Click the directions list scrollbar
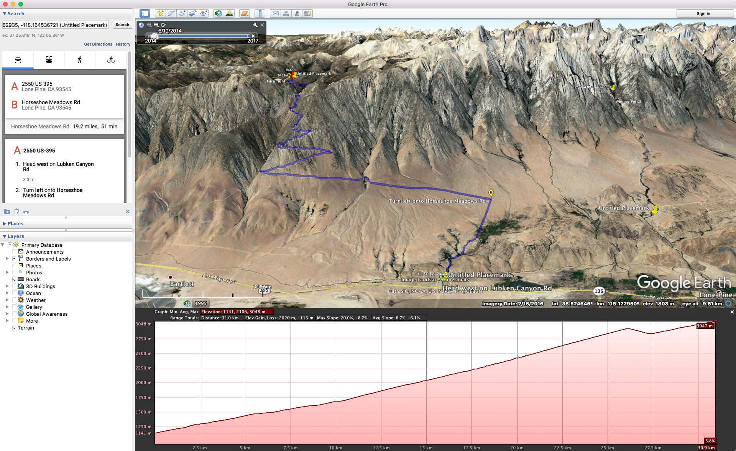Screen dimensions: 736x451 (x=130, y=105)
